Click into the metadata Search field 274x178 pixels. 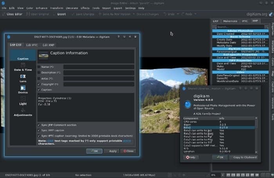(240, 27)
